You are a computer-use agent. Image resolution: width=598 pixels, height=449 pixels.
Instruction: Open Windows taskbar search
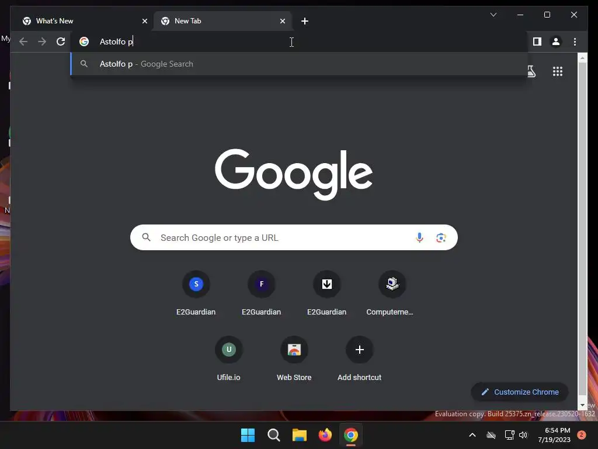pyautogui.click(x=273, y=435)
